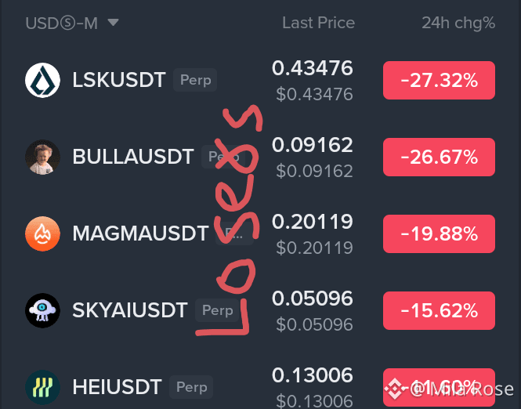Click the MAGMA flame coin icon
This screenshot has height=409, width=521.
(x=42, y=233)
